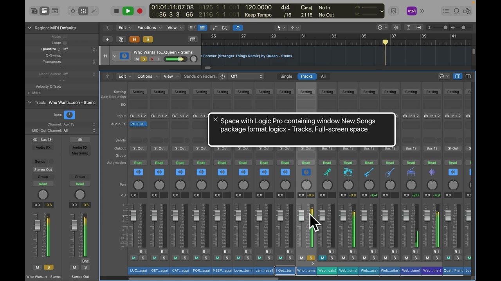Open the tracks area Functions menu
The height and width of the screenshot is (281, 501).
149,28
